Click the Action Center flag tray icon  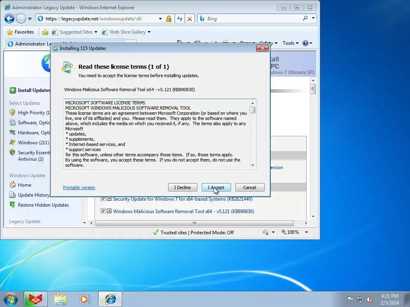tap(350, 299)
